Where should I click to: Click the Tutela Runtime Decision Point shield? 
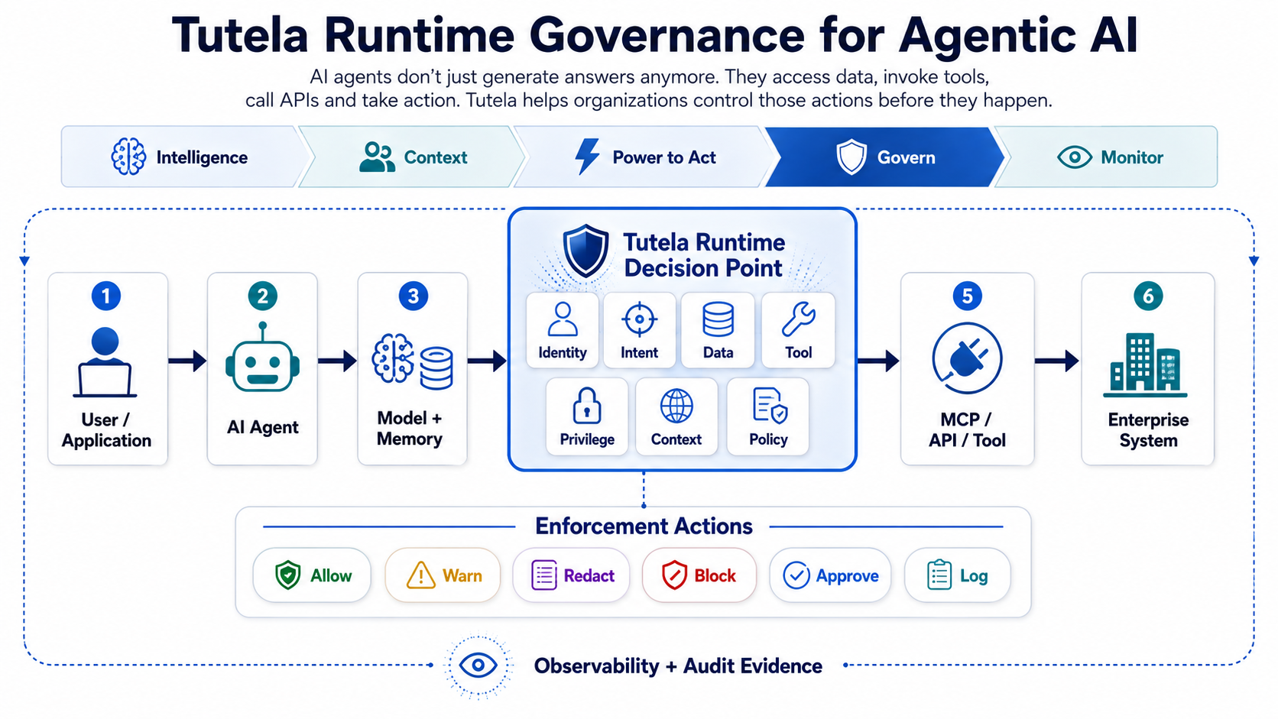pyautogui.click(x=585, y=251)
